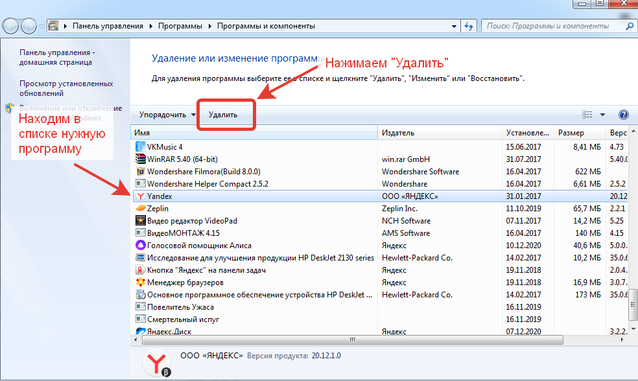Click the shield icon beside Windows components link

tap(10, 109)
